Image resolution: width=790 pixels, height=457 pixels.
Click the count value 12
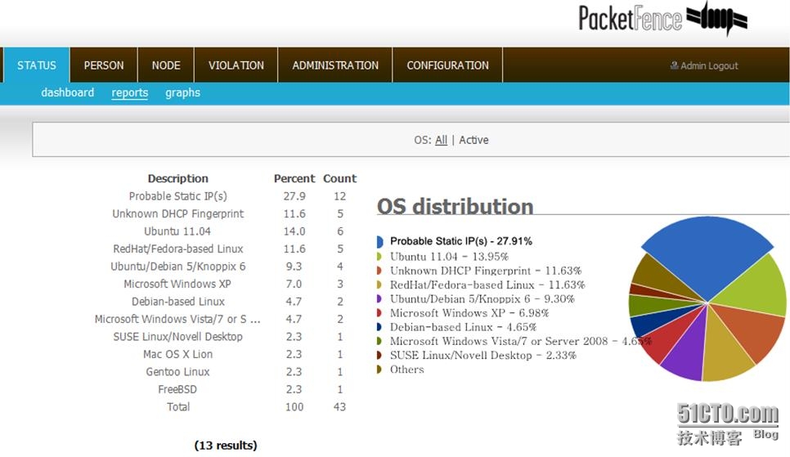[x=339, y=196]
